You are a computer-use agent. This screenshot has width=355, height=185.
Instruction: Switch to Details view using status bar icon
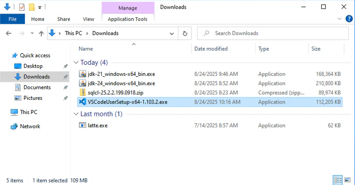338,180
